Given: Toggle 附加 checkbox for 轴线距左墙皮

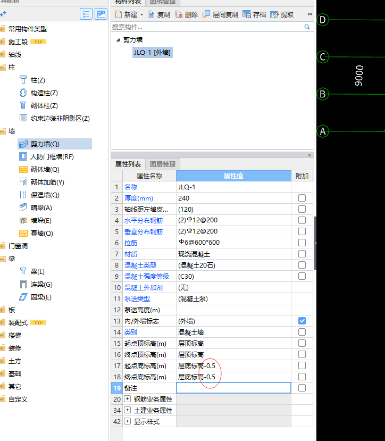Looking at the screenshot, I should pos(302,209).
